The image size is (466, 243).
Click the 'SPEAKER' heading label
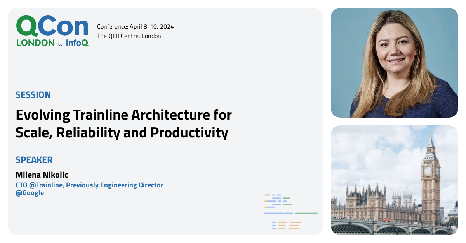(34, 160)
